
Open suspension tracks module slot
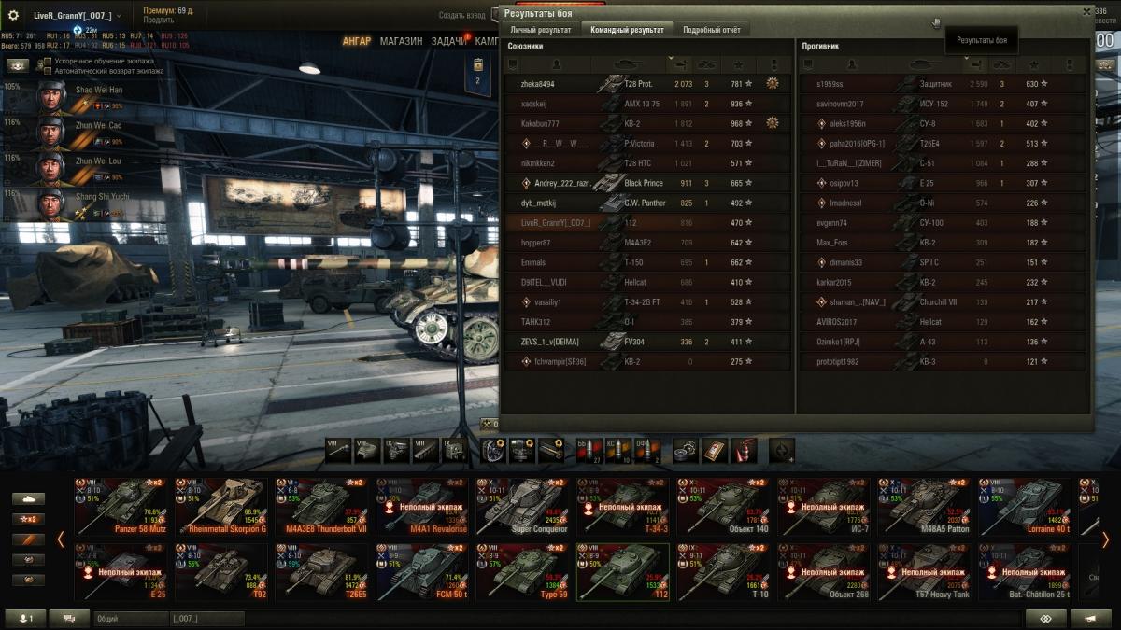(425, 450)
